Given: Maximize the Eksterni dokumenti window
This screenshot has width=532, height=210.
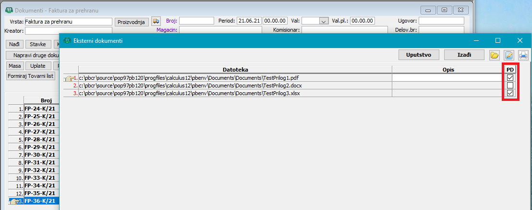Looking at the screenshot, I should tap(498, 41).
